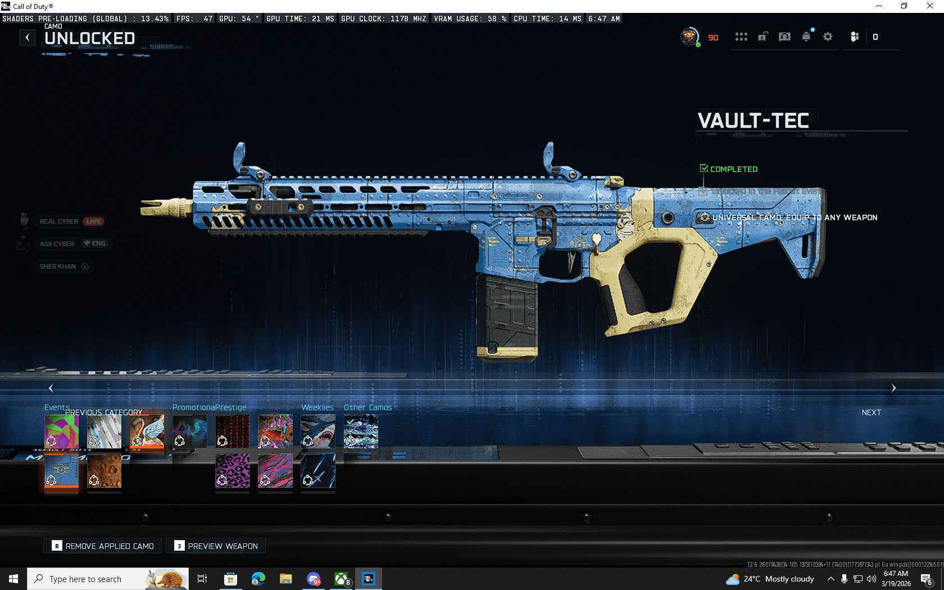944x590 pixels.
Task: Go to PREVIOUS CATEGORY
Action: 104,412
